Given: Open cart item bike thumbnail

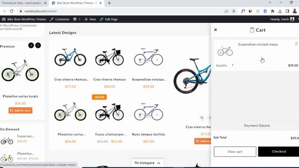Looking at the screenshot, I should (225, 51).
